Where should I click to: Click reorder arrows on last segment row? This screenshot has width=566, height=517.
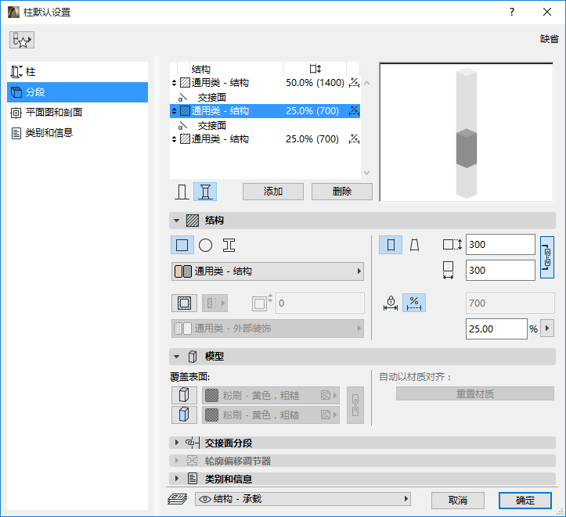(174, 139)
